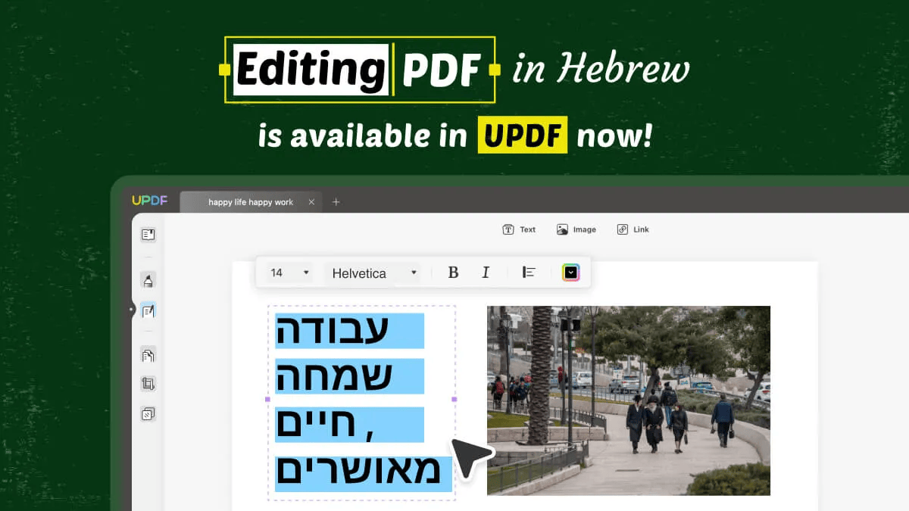909x511 pixels.
Task: Select the Crop Pages icon in the sidebar
Action: pyautogui.click(x=148, y=384)
